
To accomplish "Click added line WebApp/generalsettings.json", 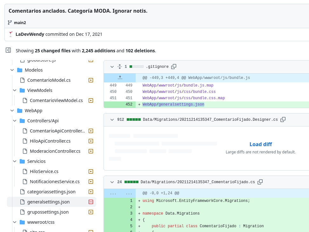I will click(x=173, y=104).
